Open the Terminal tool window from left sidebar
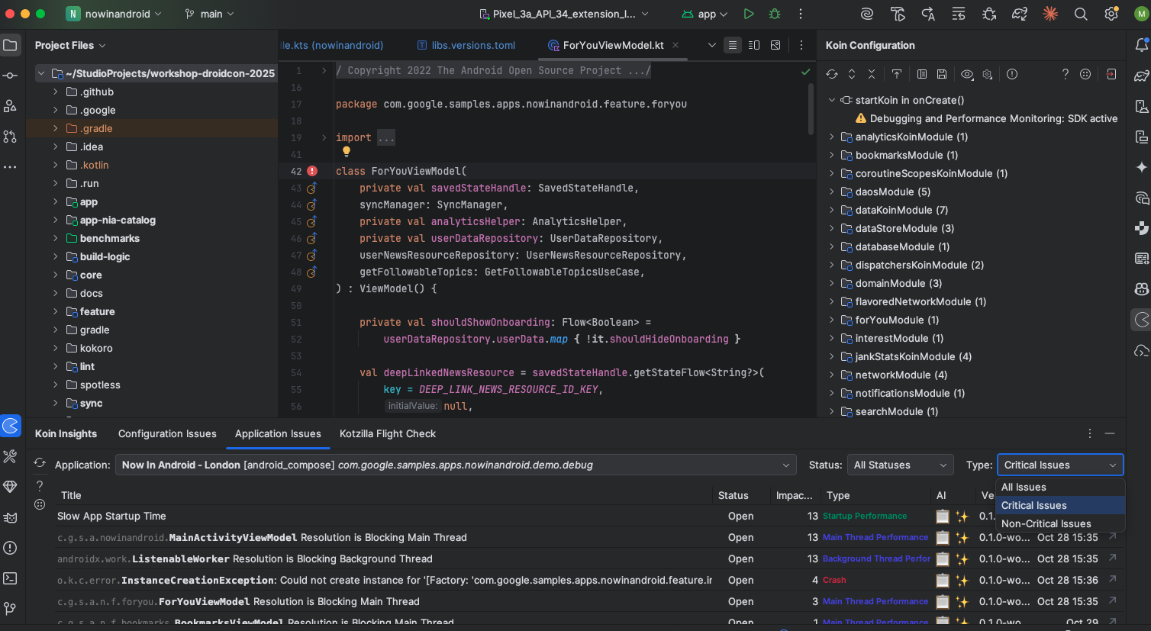 pos(10,578)
